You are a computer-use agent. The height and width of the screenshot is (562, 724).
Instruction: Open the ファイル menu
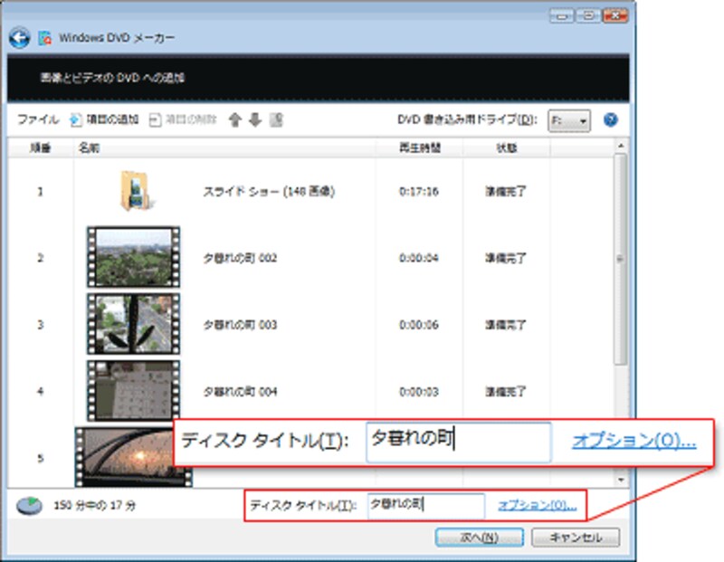click(x=37, y=119)
